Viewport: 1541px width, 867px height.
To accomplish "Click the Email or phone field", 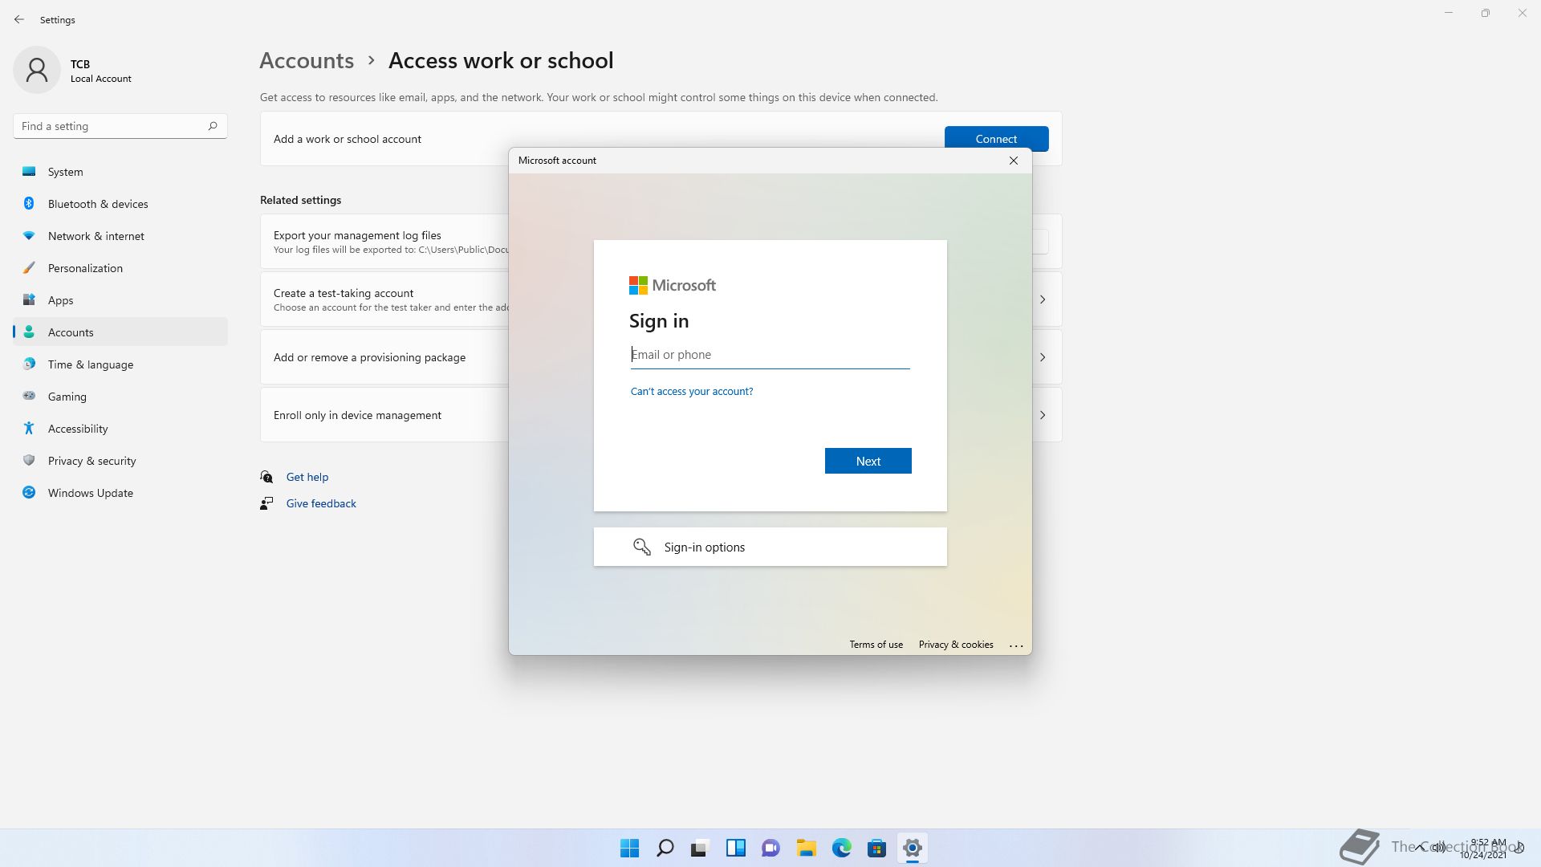I will tap(770, 355).
